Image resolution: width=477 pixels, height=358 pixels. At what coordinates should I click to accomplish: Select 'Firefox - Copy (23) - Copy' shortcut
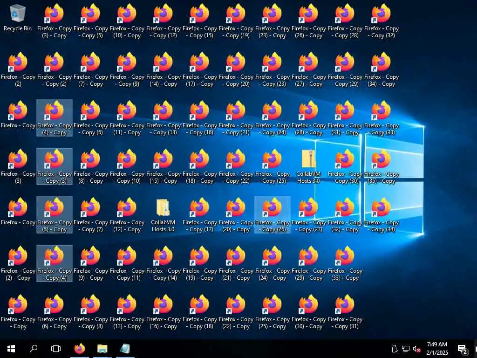click(x=272, y=21)
